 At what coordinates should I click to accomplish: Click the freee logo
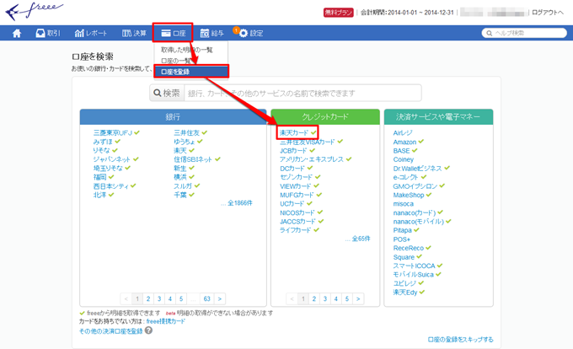click(34, 11)
